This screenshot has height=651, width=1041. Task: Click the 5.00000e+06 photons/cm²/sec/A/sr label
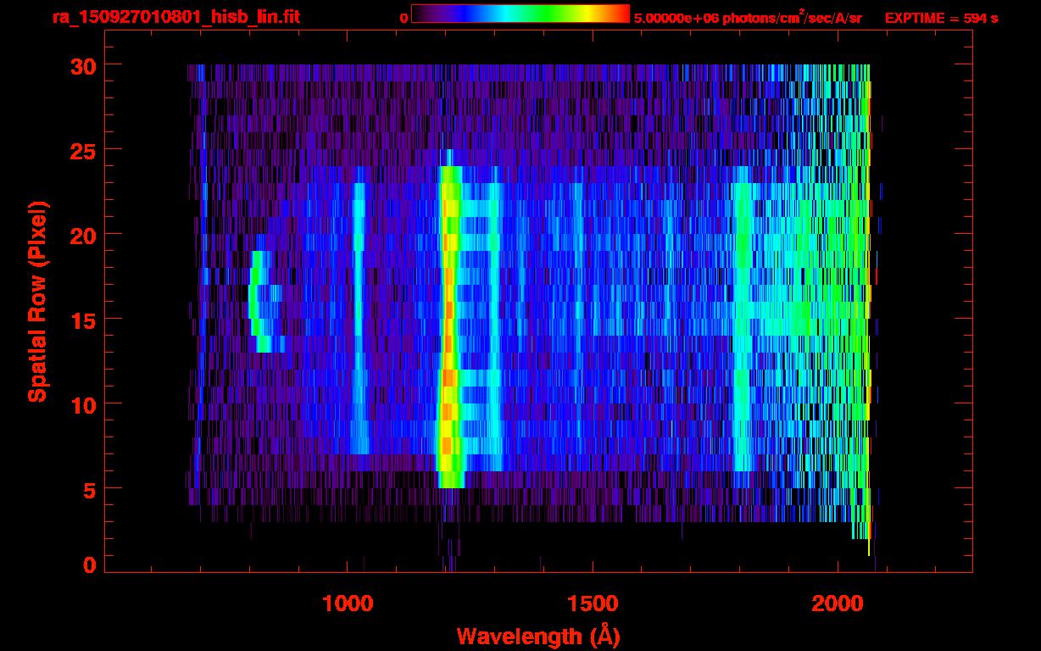coord(748,17)
